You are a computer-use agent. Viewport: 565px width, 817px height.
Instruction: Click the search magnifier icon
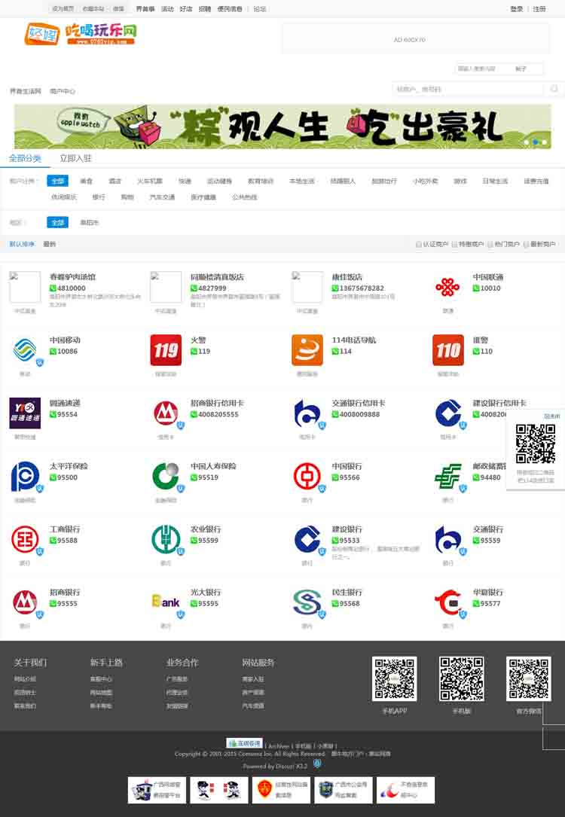click(554, 89)
